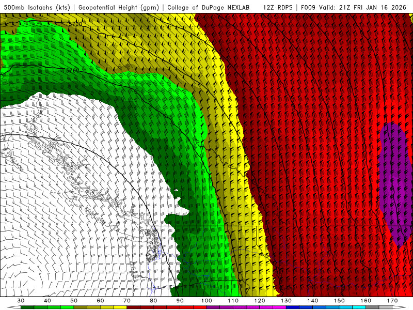Click the '150' colorbar scale label
413x310 pixels.
(x=339, y=301)
